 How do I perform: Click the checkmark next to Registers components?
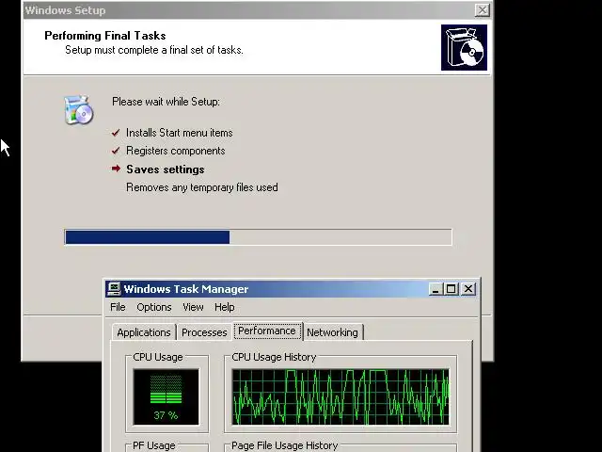pyautogui.click(x=116, y=151)
